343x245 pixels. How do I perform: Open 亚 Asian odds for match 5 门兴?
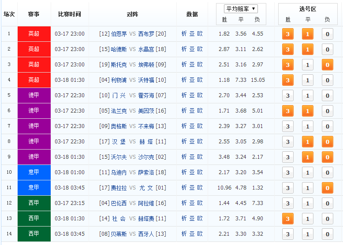192,95
